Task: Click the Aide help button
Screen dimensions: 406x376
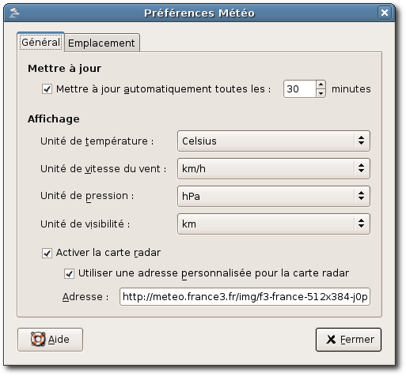Action: [50, 340]
